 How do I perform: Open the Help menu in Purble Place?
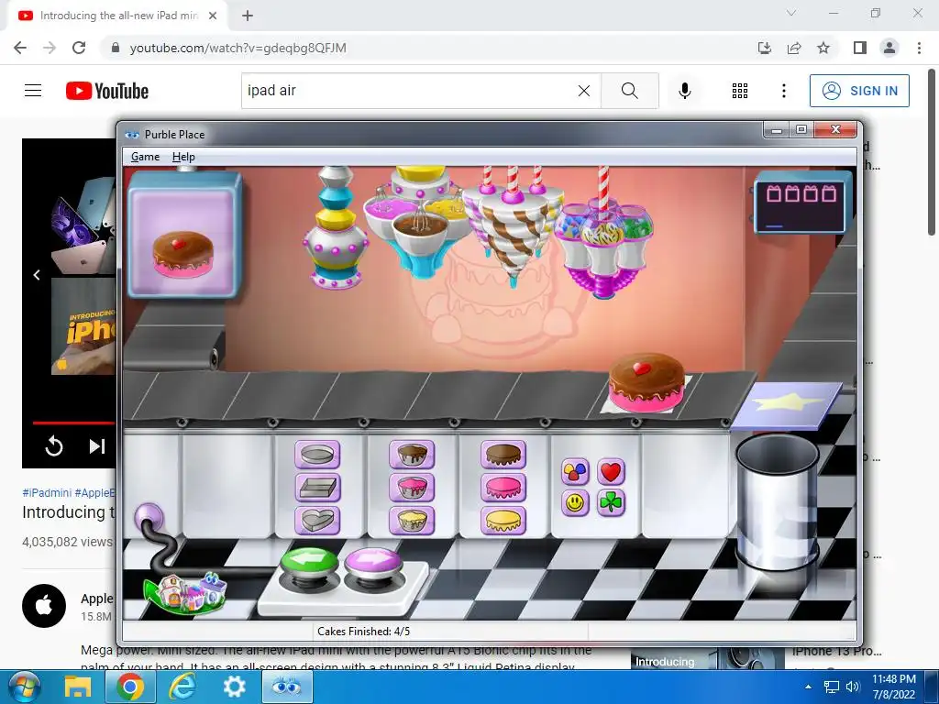[x=183, y=157]
